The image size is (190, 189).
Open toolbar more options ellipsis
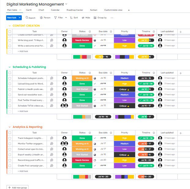112,18
